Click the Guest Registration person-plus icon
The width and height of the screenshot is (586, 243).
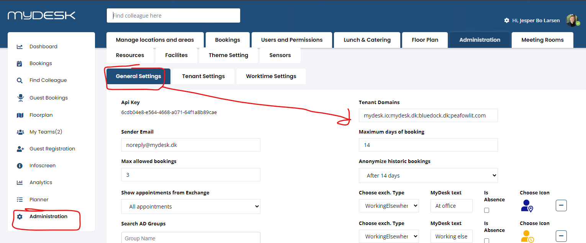(x=20, y=149)
